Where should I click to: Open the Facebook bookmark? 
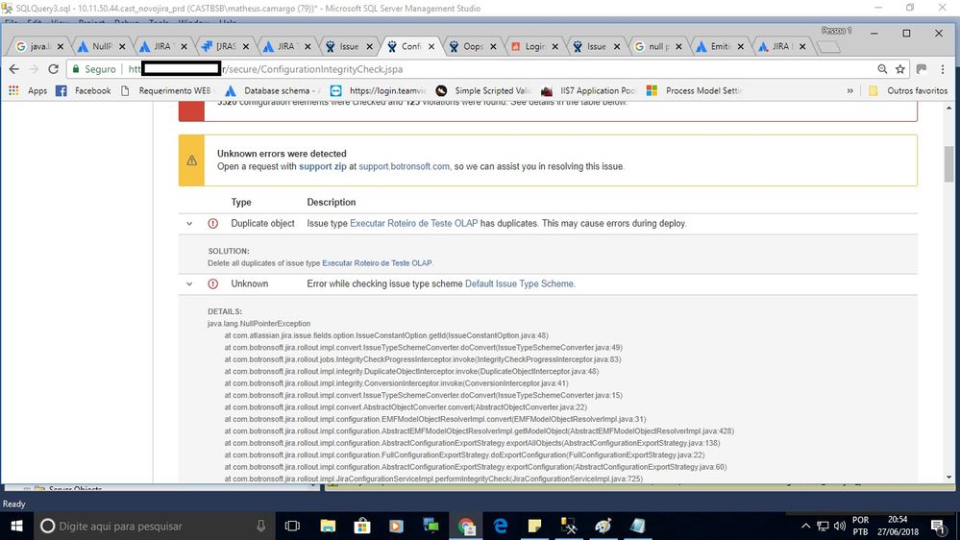point(84,90)
